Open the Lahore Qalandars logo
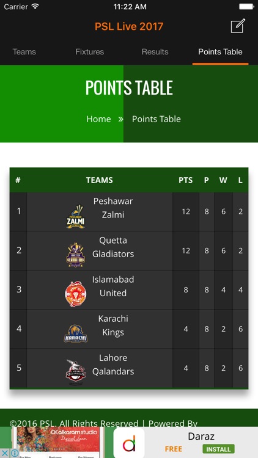258x458 pixels. click(75, 372)
